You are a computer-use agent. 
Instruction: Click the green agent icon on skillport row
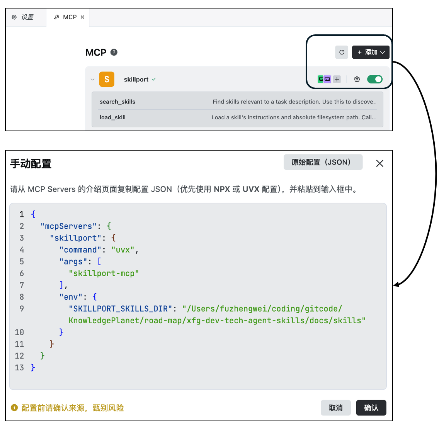point(320,79)
